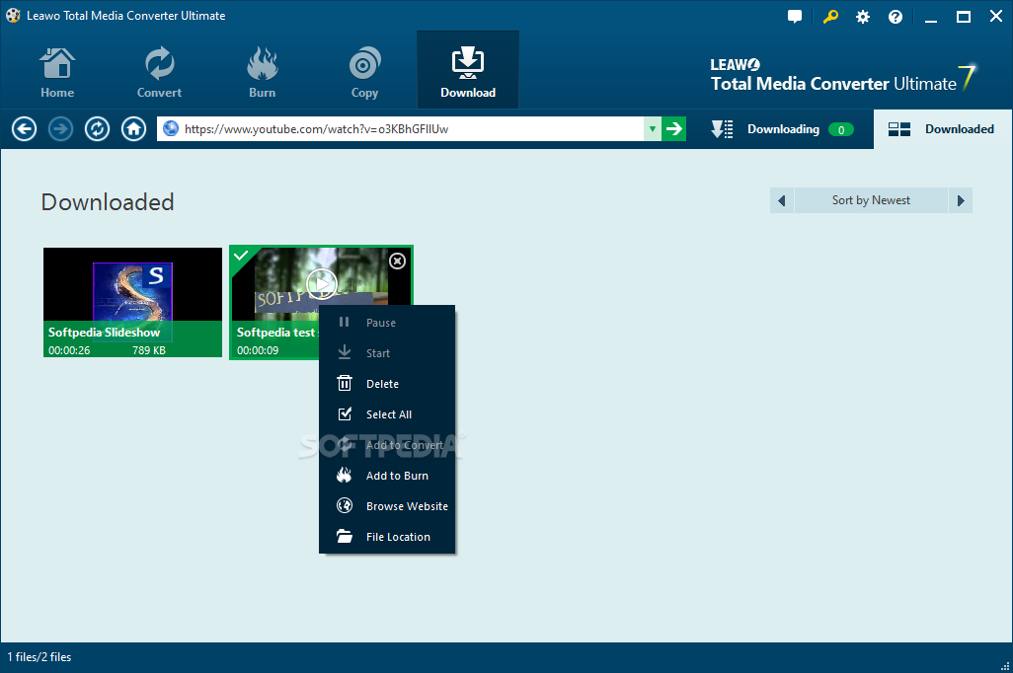Choose Pause from context menu
The height and width of the screenshot is (673, 1013).
[387, 323]
